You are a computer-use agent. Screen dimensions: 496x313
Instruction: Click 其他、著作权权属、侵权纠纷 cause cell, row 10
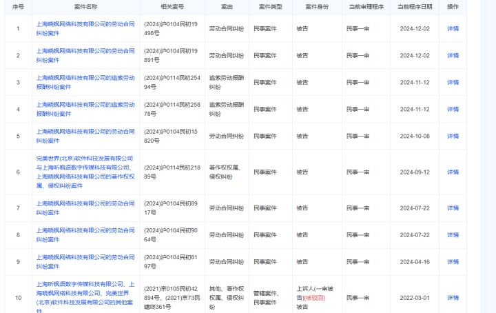(x=227, y=298)
